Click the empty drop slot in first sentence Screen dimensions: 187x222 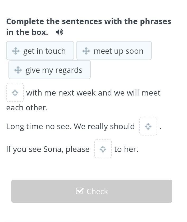15,92
